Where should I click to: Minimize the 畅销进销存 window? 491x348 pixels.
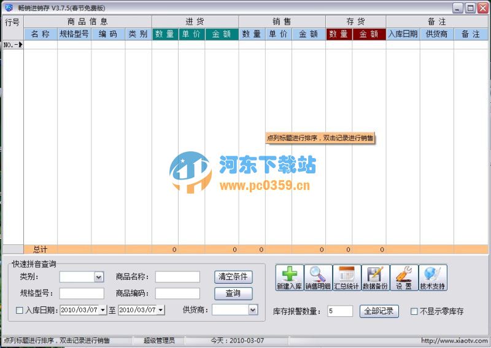[457, 8]
